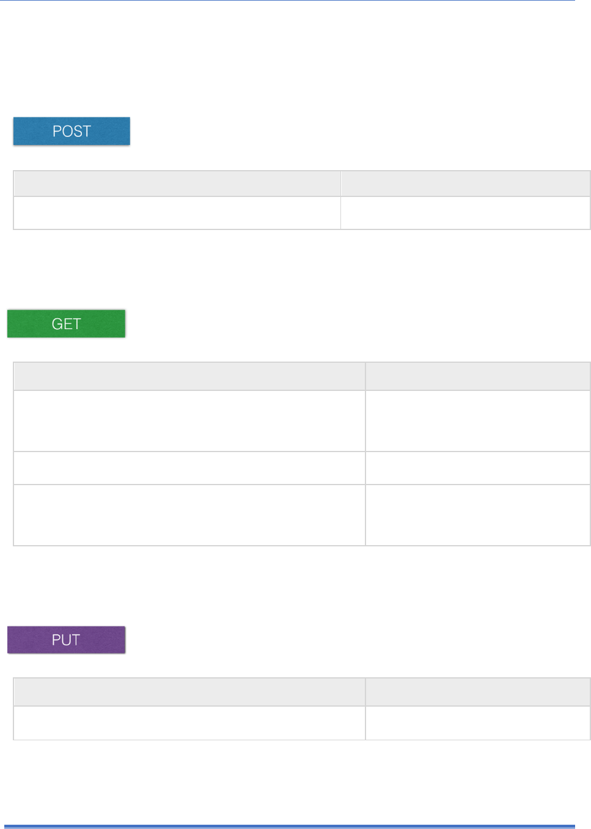Image resolution: width=591 pixels, height=829 pixels.
Task: Click last-row right cell in GET table
Action: click(477, 515)
